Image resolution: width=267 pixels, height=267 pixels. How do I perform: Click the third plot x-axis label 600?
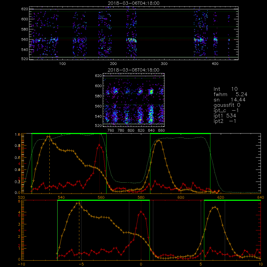click(x=181, y=197)
